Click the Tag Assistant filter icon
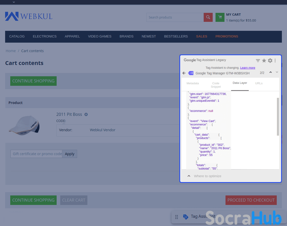The image size is (287, 226). [x=258, y=61]
